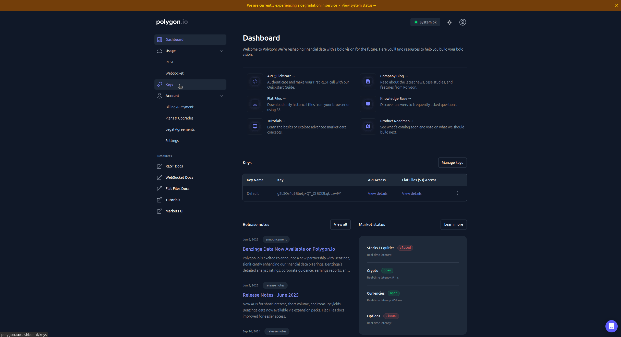Open the Default key options menu
The image size is (621, 337).
pyautogui.click(x=458, y=193)
